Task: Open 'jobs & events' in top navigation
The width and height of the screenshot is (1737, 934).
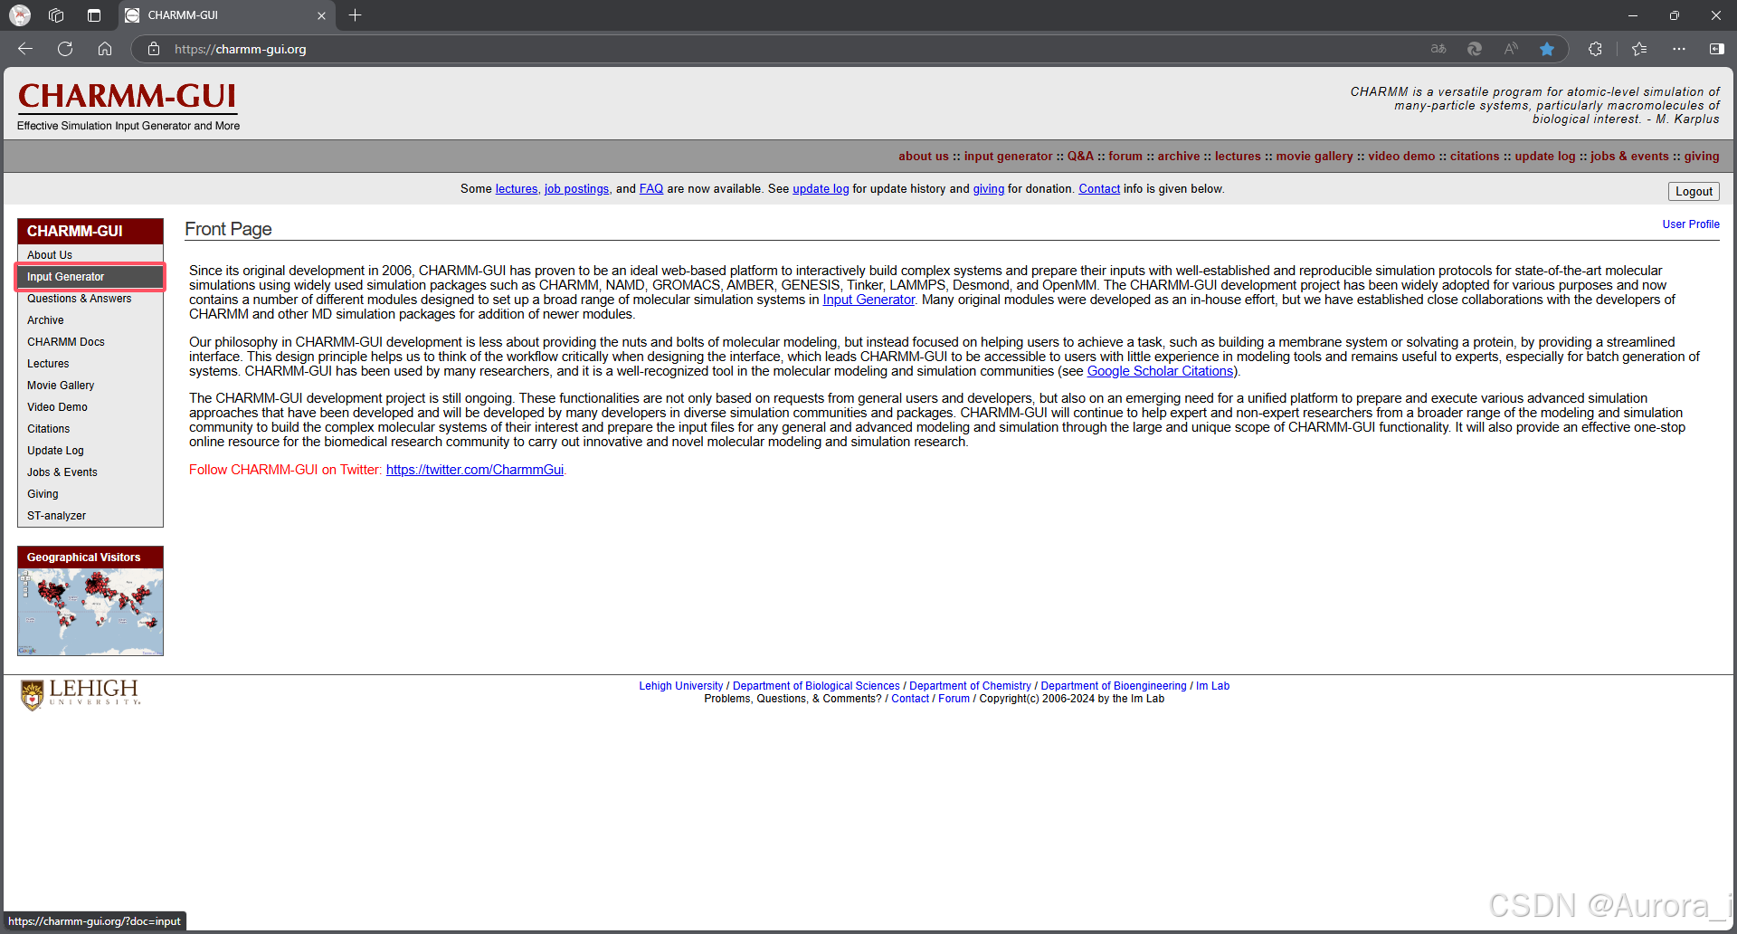Action: tap(1629, 157)
